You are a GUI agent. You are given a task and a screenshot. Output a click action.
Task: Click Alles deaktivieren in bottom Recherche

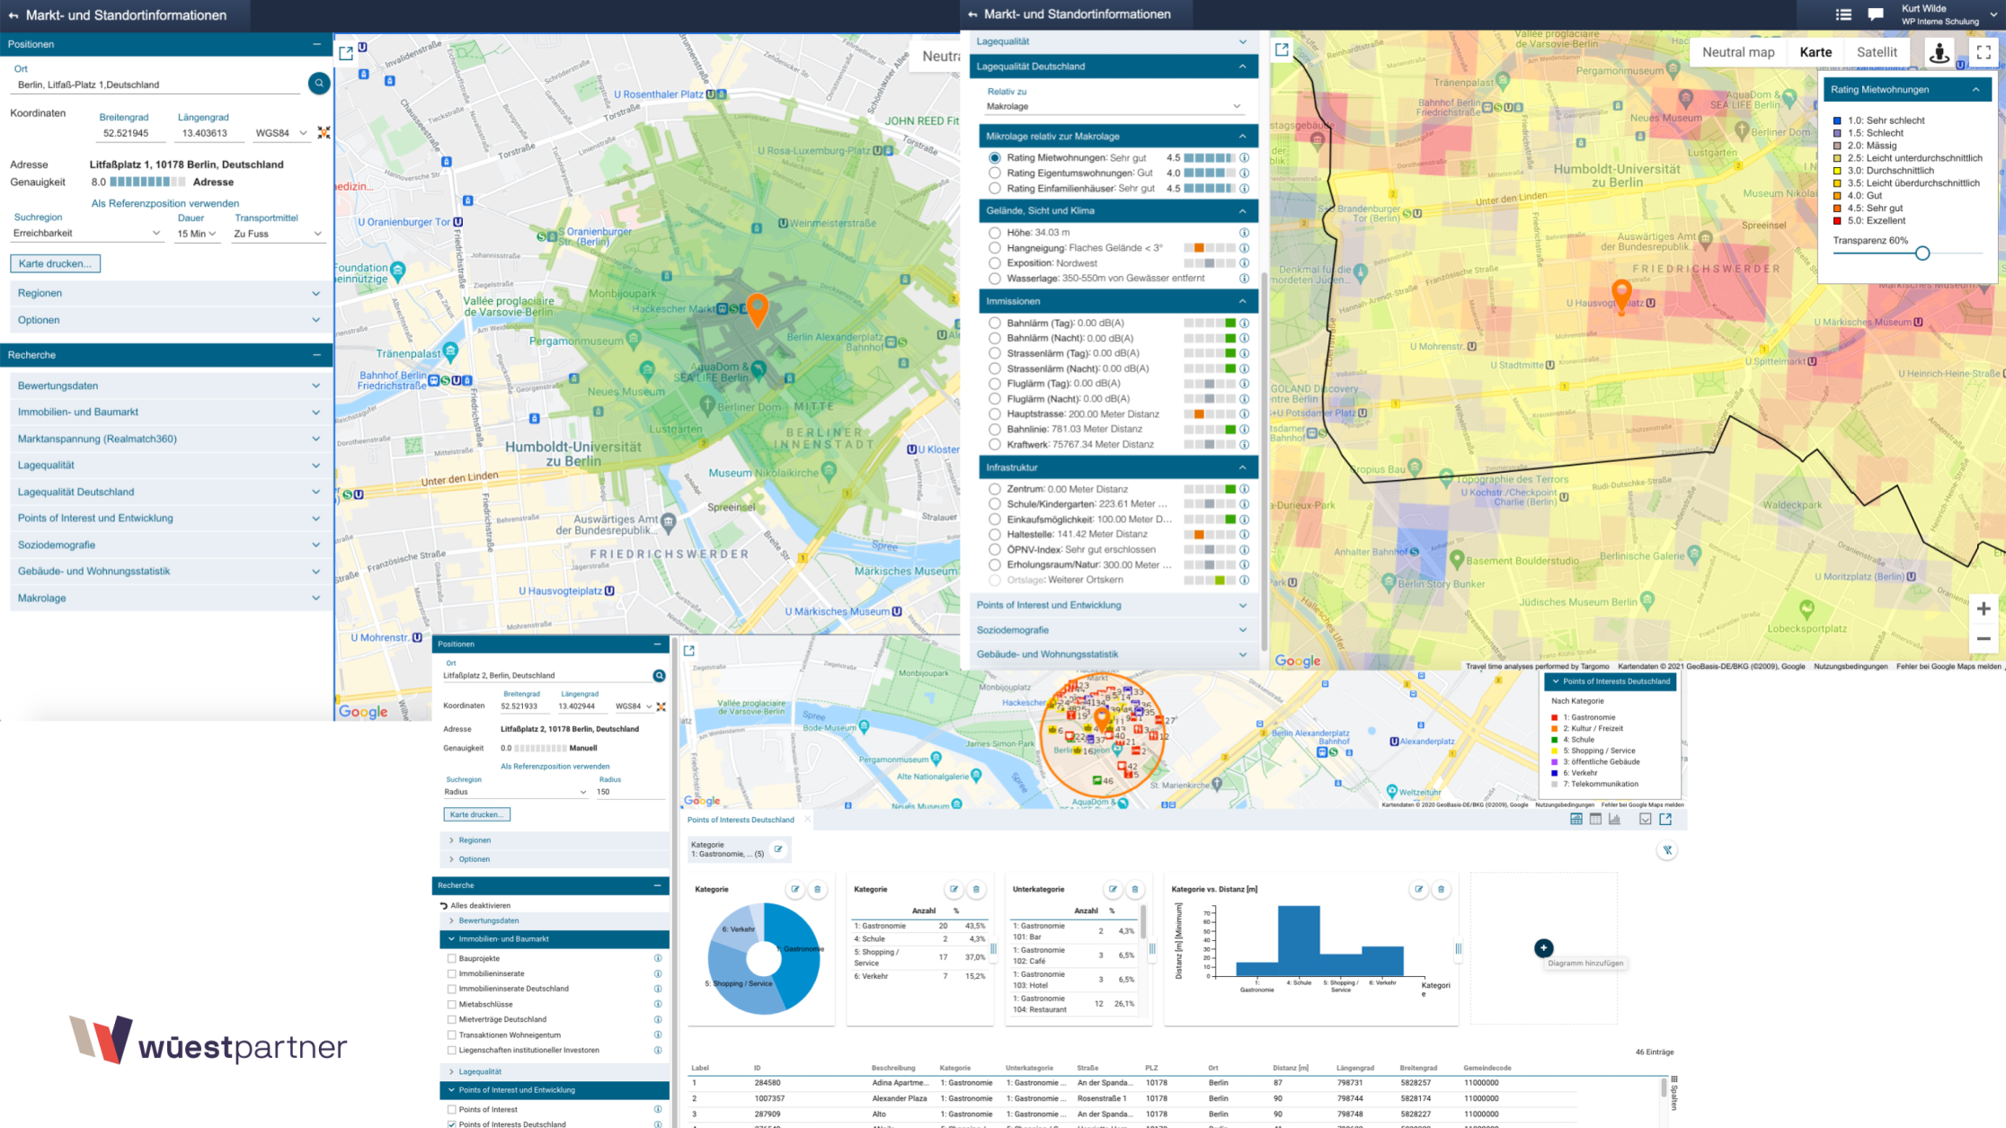coord(475,905)
